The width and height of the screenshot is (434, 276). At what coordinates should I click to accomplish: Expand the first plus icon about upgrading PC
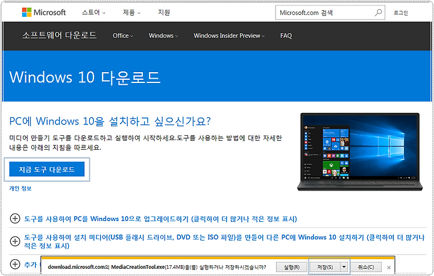click(x=14, y=219)
